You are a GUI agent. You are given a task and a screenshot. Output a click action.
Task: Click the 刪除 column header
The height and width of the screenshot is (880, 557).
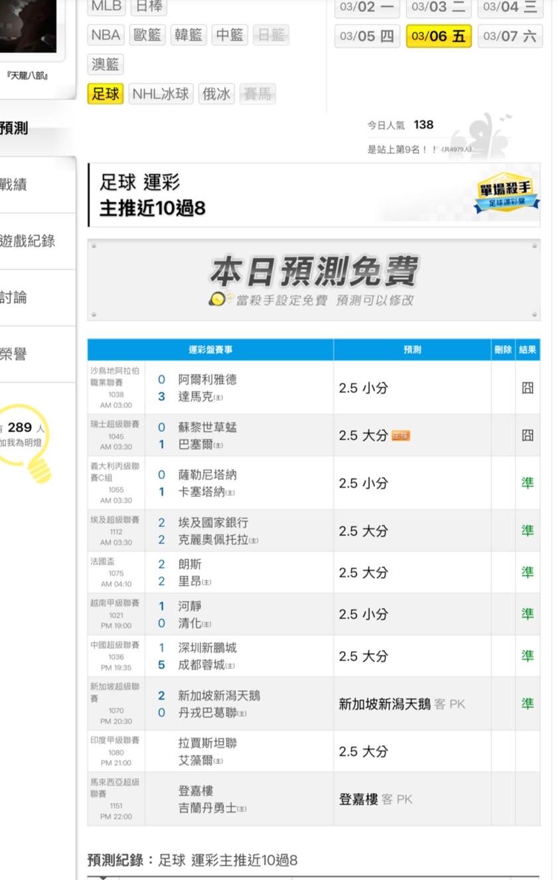503,350
